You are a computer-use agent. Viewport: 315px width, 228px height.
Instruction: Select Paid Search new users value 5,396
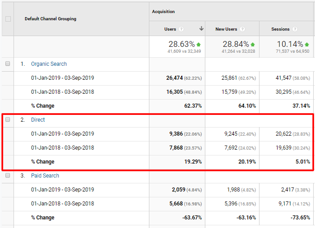[x=231, y=204]
